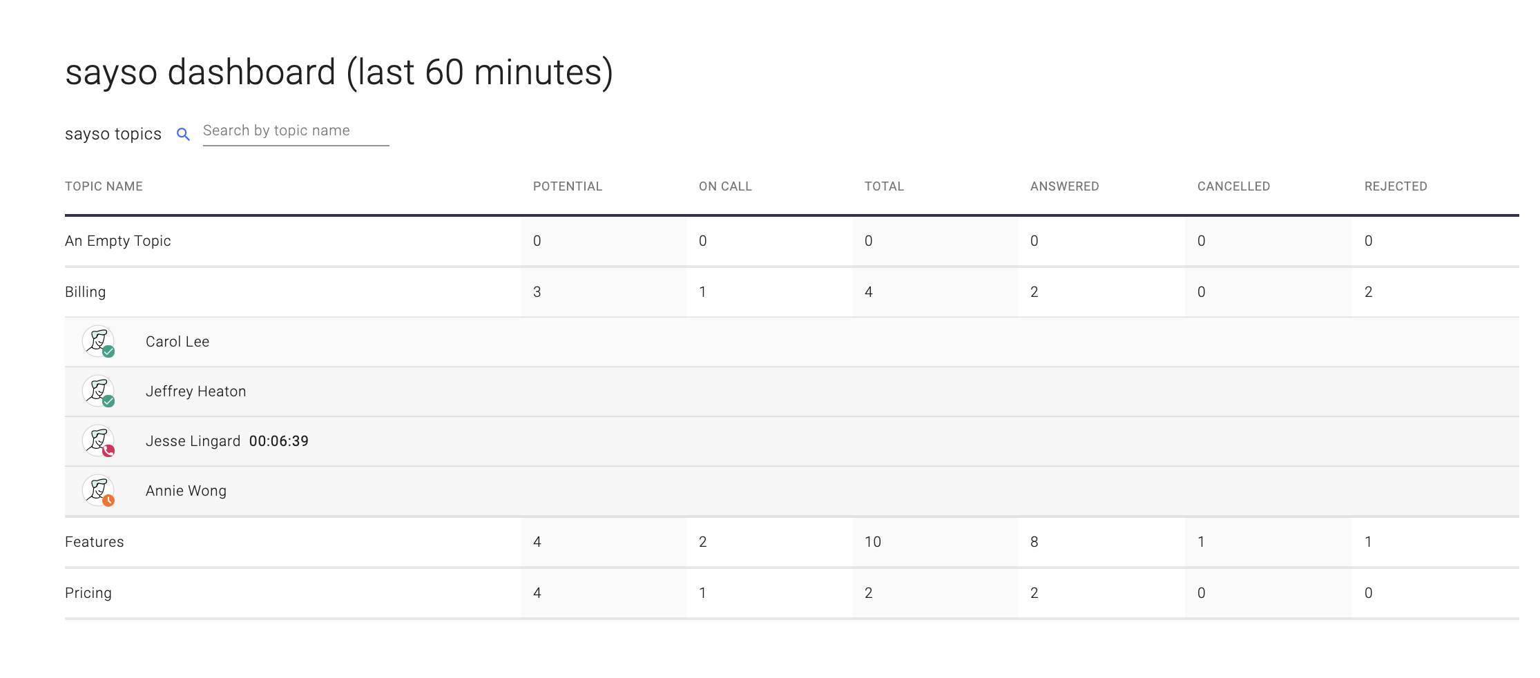Expand the Features topic row
Image resolution: width=1540 pixels, height=678 pixels.
95,542
